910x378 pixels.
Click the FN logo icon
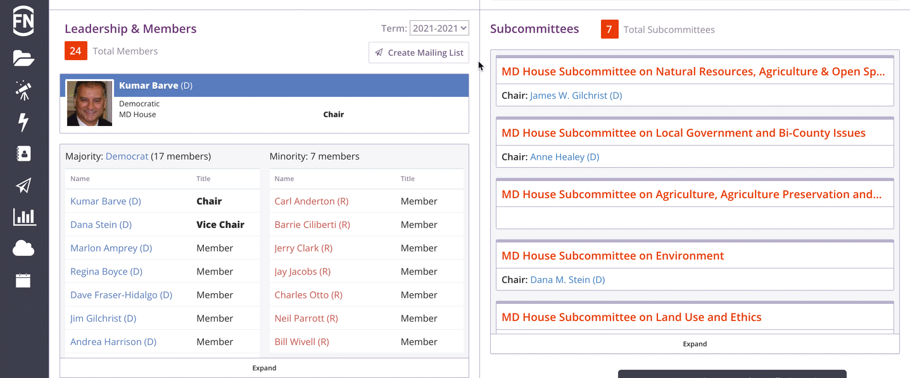(23, 21)
